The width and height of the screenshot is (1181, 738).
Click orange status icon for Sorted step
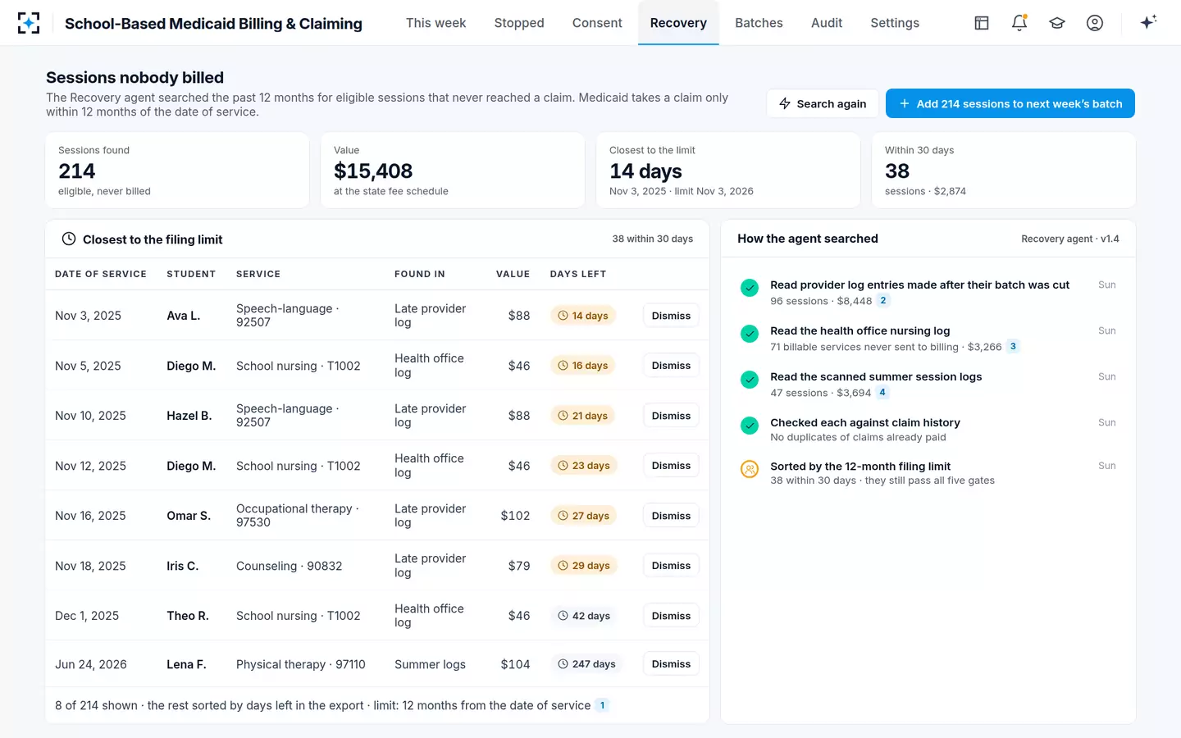pos(750,469)
